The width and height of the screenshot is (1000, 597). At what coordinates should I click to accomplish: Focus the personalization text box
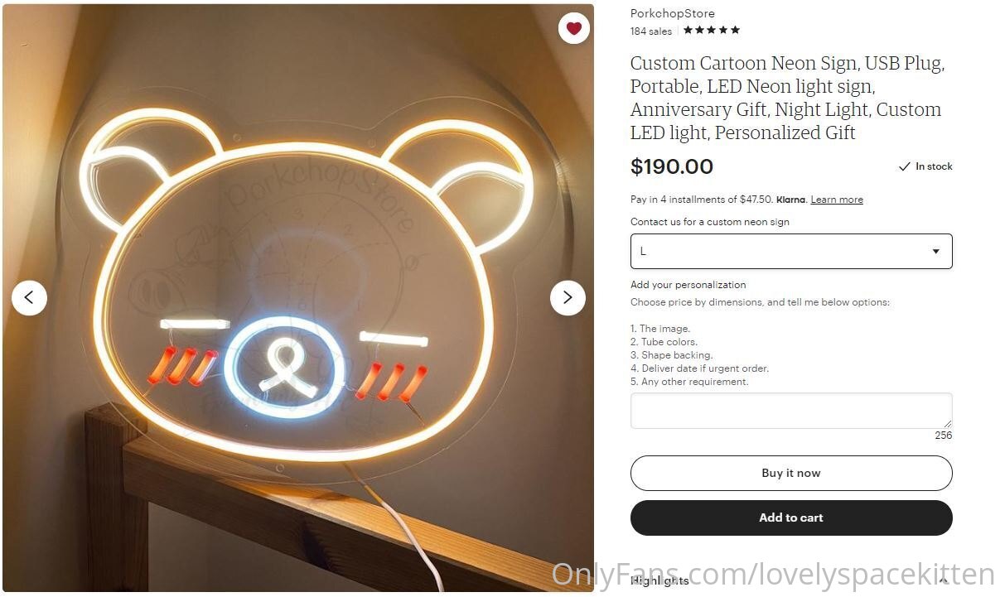[x=791, y=411]
